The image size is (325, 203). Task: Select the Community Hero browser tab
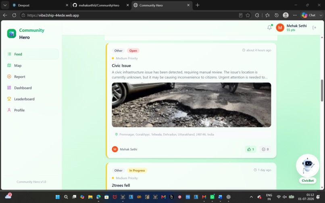point(162,5)
